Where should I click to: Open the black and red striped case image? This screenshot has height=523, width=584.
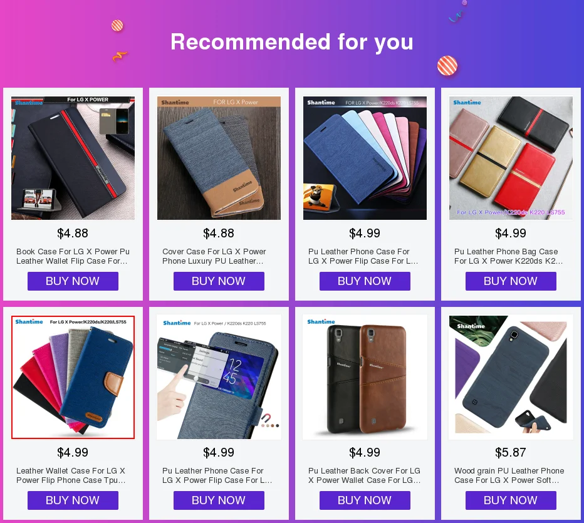[x=73, y=158]
